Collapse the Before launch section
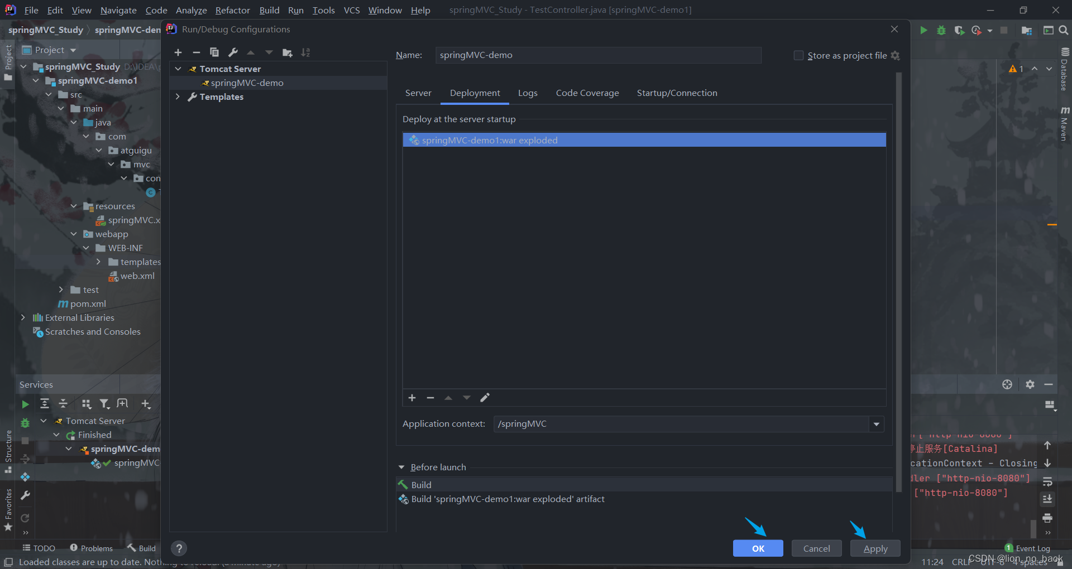Image resolution: width=1072 pixels, height=569 pixels. pos(401,467)
